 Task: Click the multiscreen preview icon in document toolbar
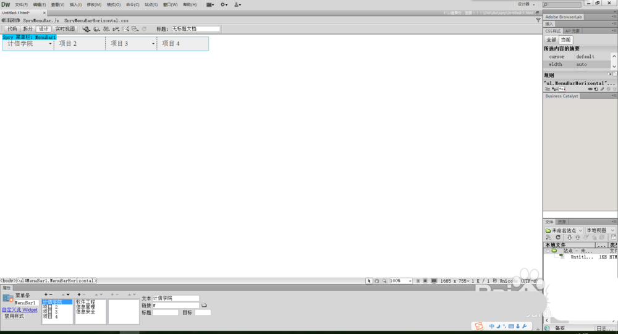[86, 29]
